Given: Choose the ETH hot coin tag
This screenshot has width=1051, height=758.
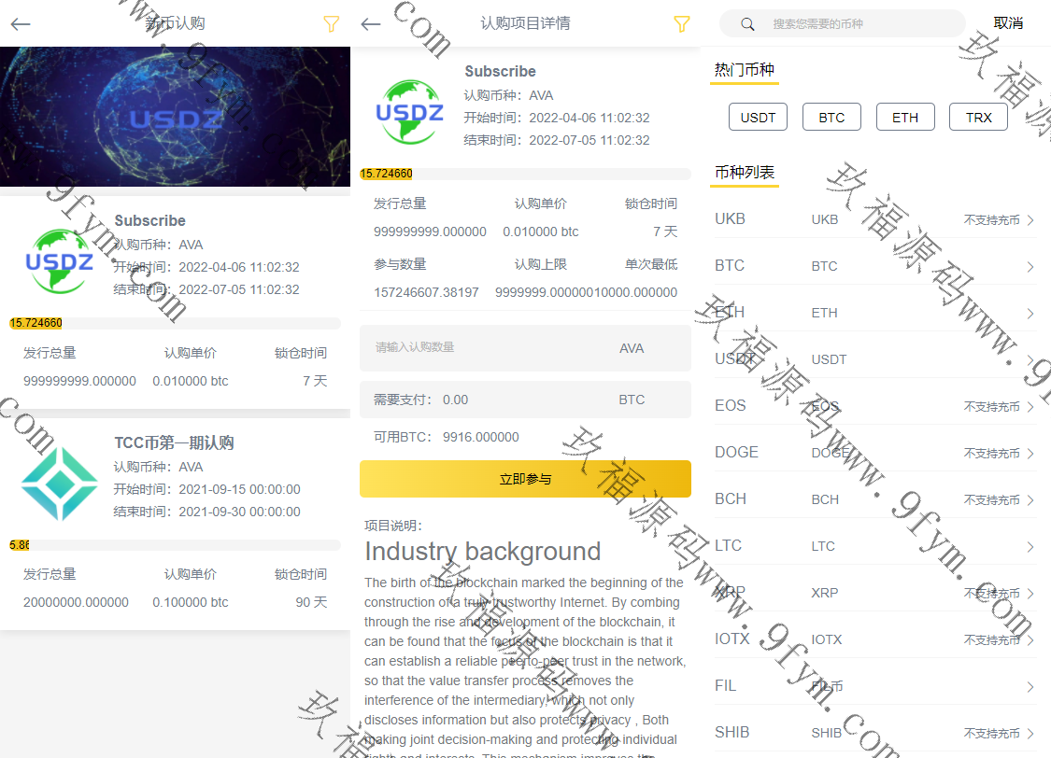Looking at the screenshot, I should pyautogui.click(x=904, y=118).
